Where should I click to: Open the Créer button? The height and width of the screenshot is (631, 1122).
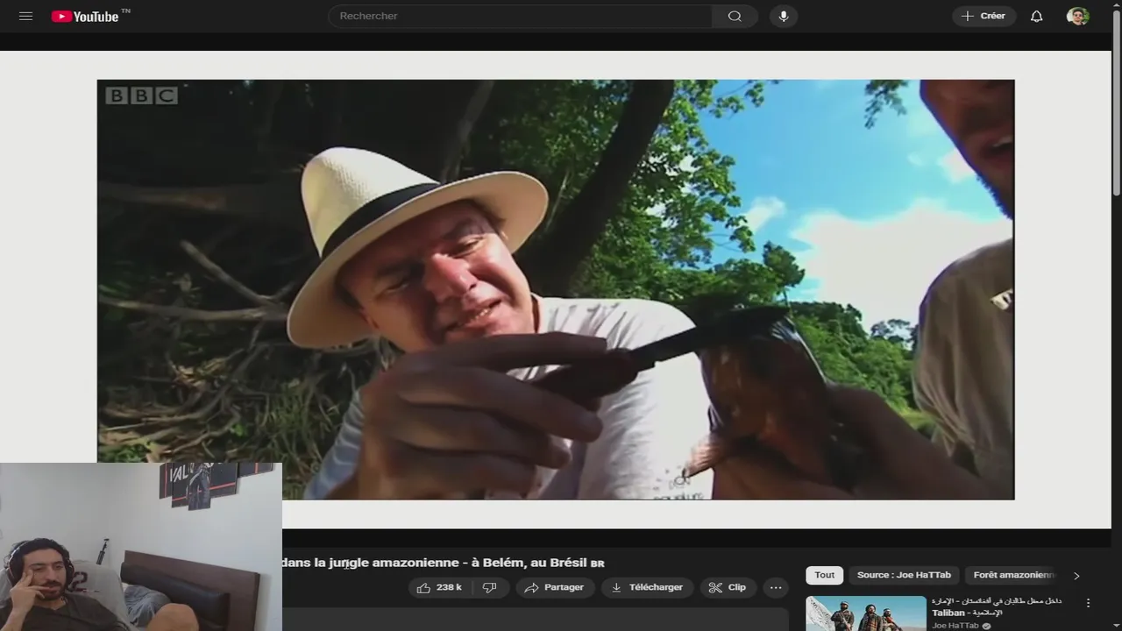point(984,16)
